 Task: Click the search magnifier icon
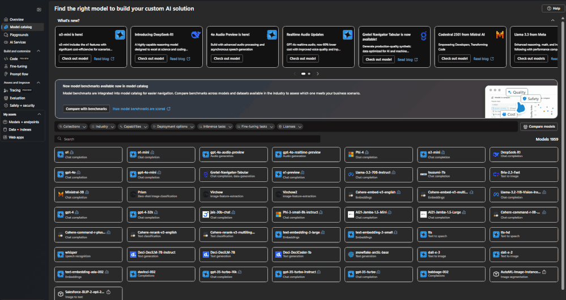60,139
